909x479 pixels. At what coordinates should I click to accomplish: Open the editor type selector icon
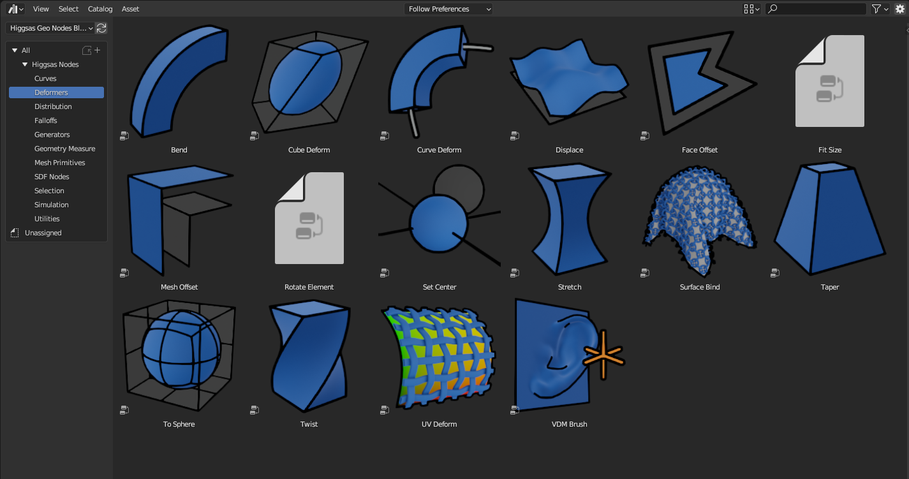coord(12,9)
